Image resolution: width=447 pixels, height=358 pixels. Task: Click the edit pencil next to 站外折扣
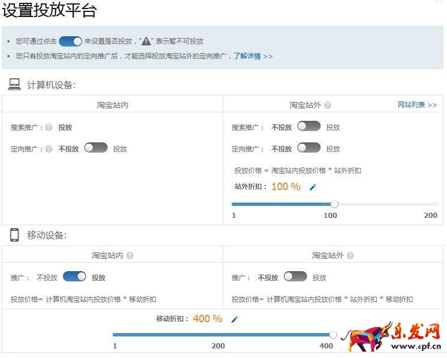pos(312,187)
